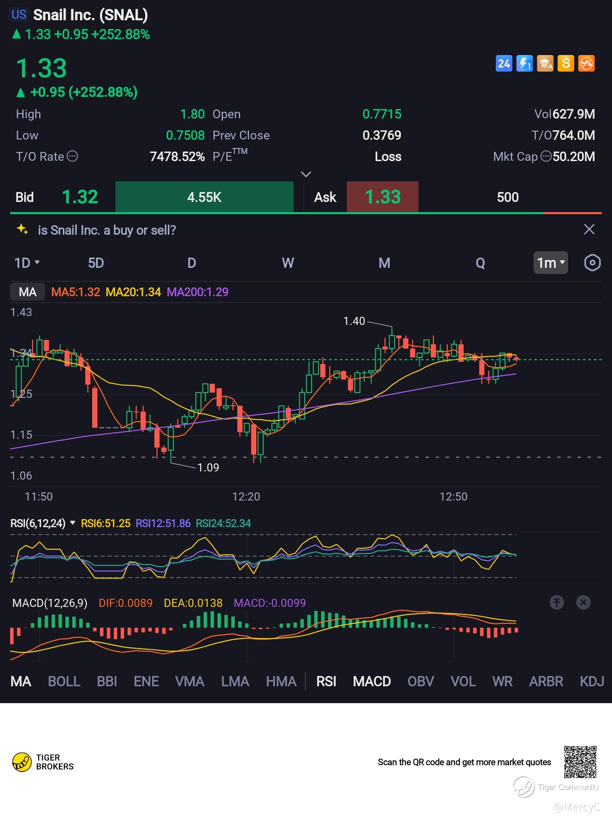Tap the orange dollar sign badge
The width and height of the screenshot is (612, 821).
[565, 63]
